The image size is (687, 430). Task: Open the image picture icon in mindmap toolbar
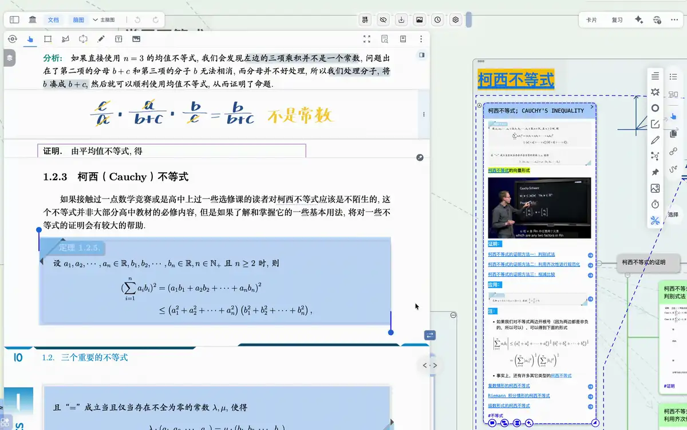point(420,19)
